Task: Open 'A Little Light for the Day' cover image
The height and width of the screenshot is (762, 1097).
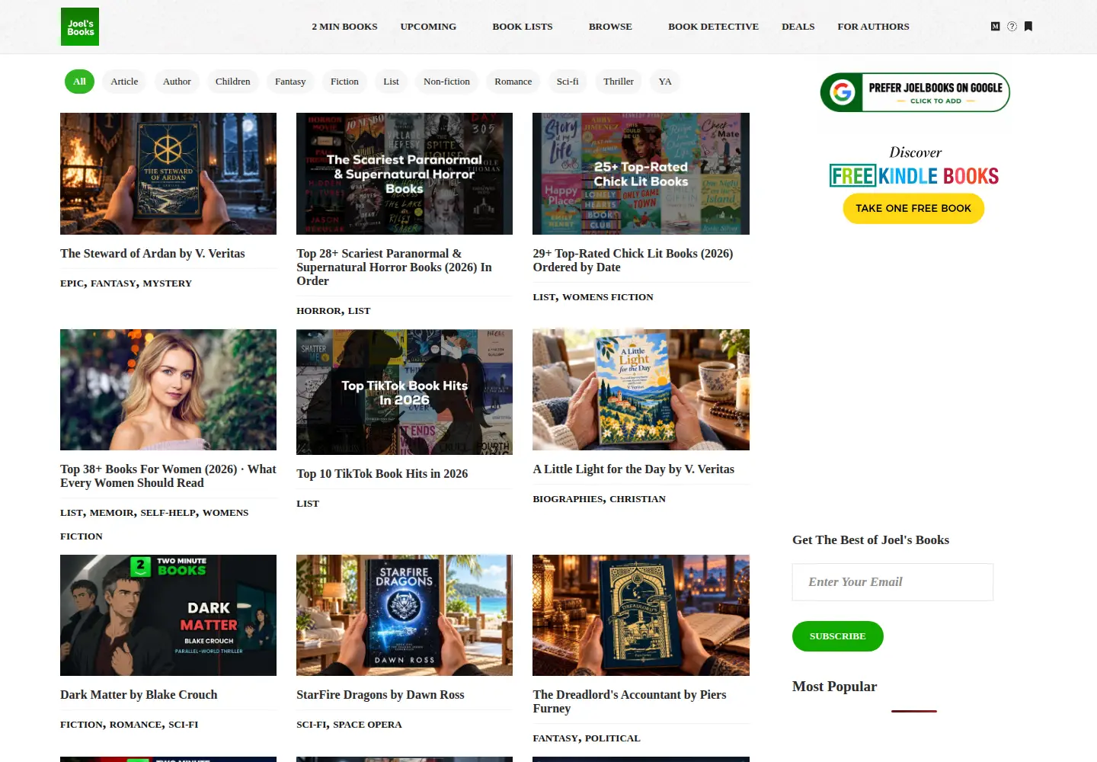Action: pos(641,390)
